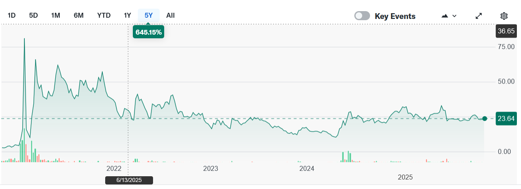This screenshot has width=521, height=189.
Task: Click the 6/13/2025 date marker
Action: pos(129,180)
